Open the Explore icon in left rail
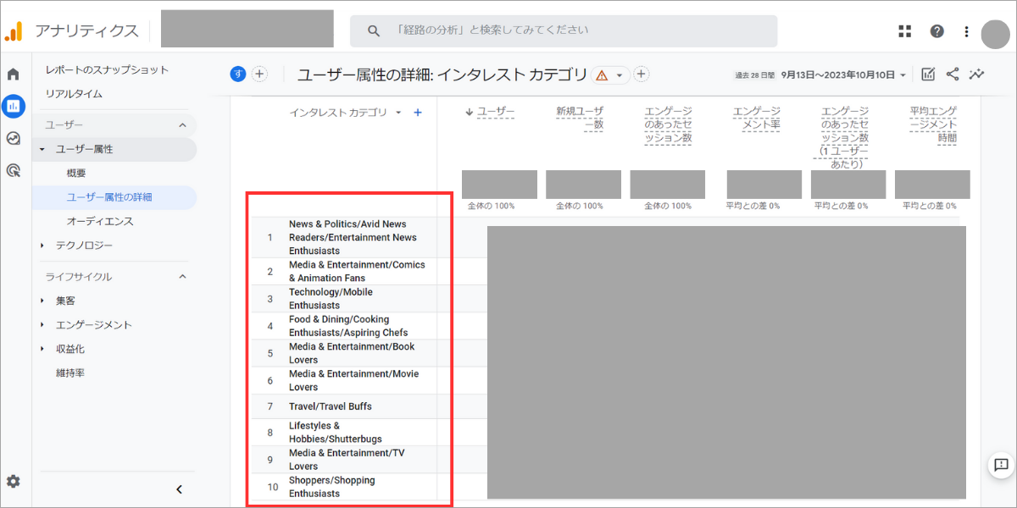Image resolution: width=1017 pixels, height=508 pixels. (x=14, y=138)
